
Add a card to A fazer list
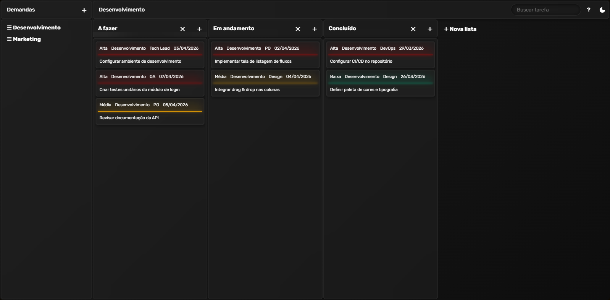pyautogui.click(x=199, y=29)
